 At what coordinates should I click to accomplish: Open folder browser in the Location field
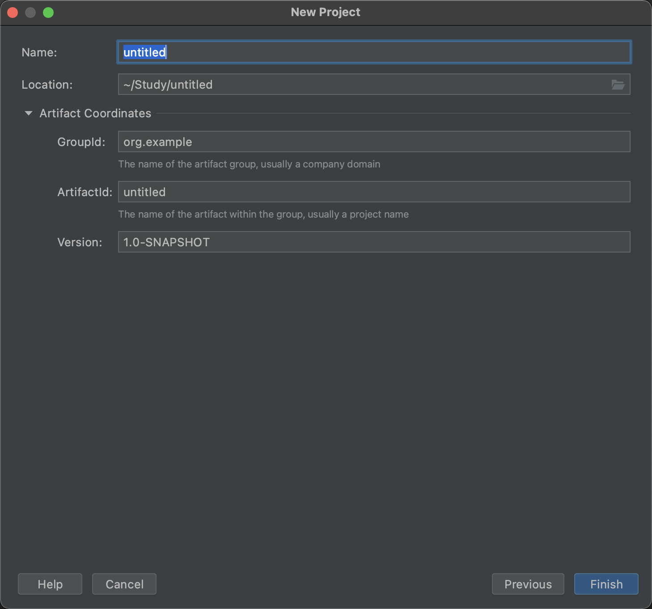pos(618,85)
